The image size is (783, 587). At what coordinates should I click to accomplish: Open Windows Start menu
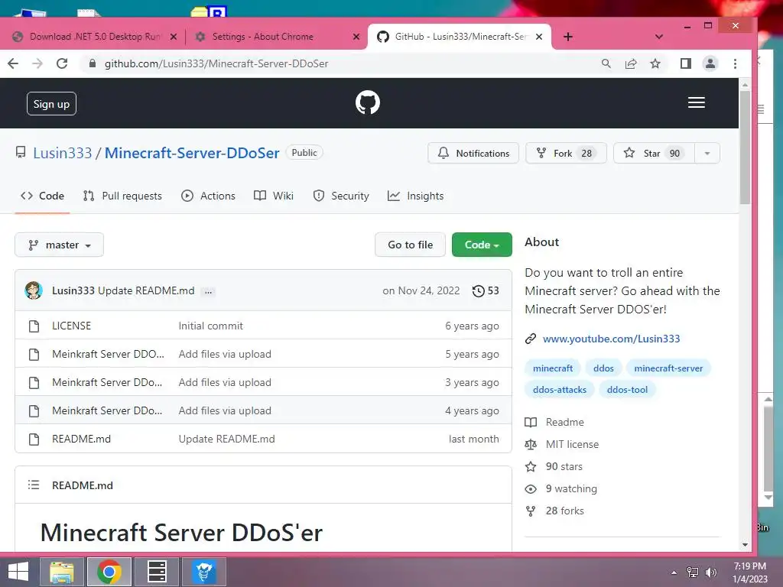pos(18,572)
